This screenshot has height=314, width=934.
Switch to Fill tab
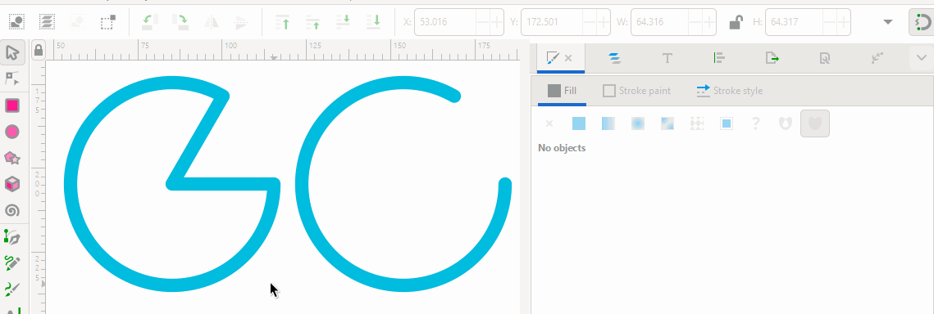pos(562,91)
